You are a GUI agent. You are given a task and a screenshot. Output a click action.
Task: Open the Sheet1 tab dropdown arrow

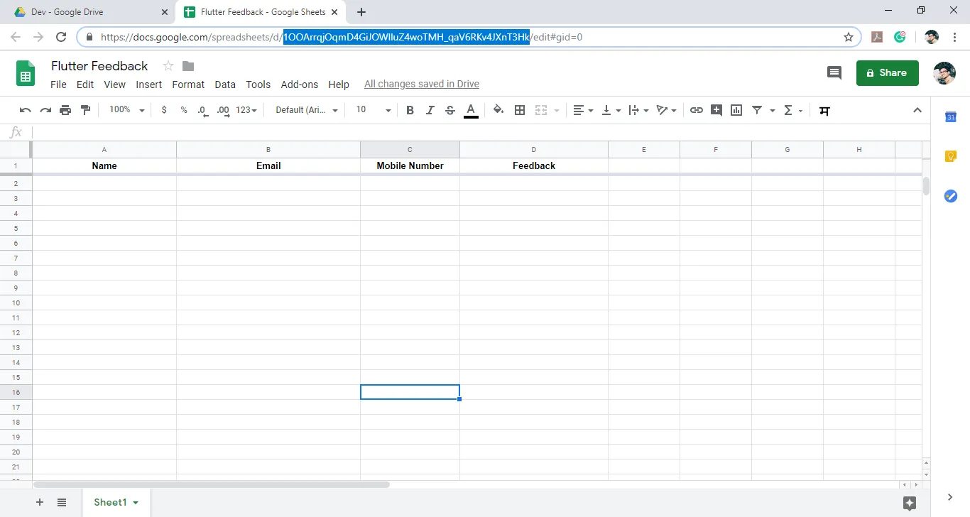click(135, 502)
